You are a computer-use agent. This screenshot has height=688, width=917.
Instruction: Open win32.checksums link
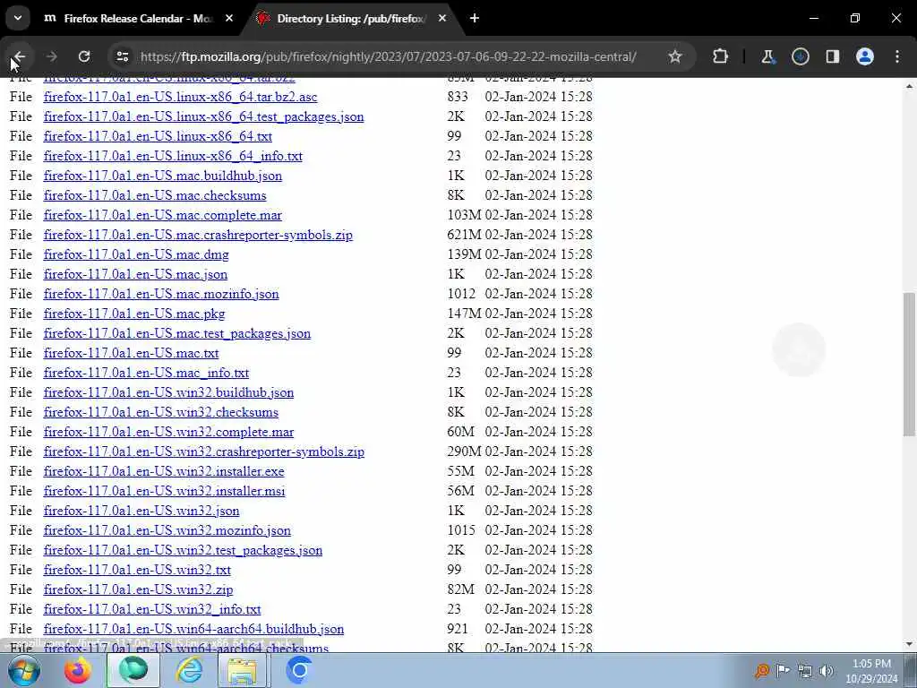tap(161, 412)
